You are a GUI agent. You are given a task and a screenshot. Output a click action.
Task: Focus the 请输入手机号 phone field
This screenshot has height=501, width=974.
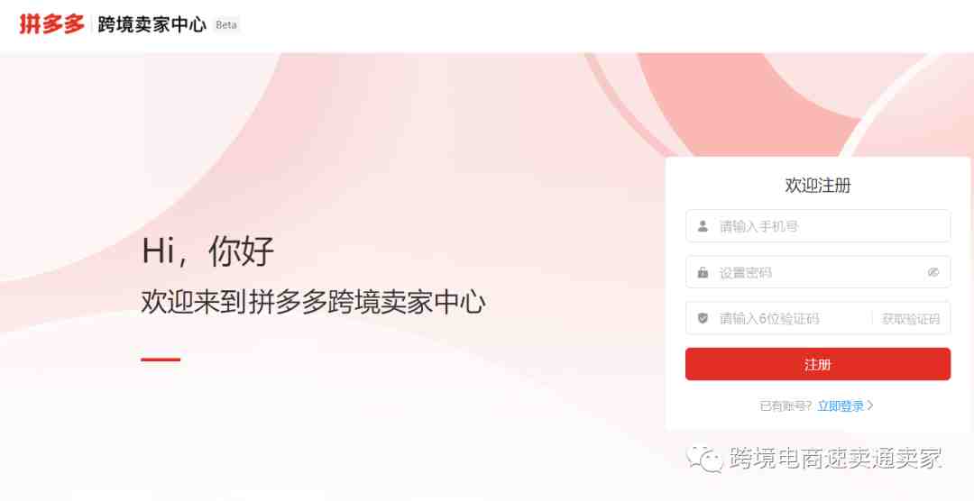pos(818,226)
